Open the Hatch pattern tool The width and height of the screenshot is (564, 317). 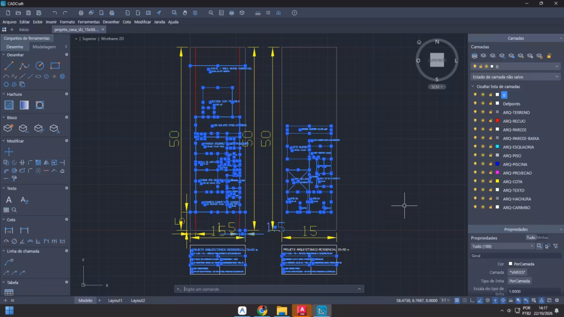point(9,105)
